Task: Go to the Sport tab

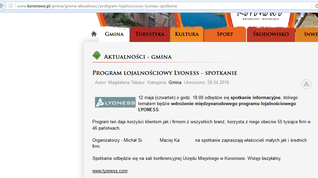Action: (x=225, y=34)
